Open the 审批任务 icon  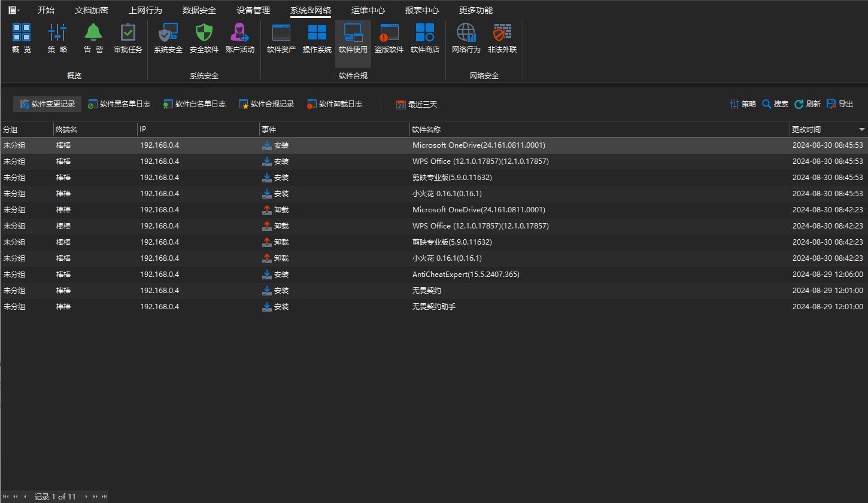point(128,37)
